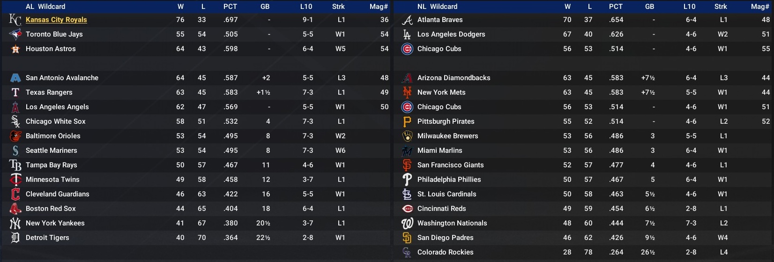Click the San Diego Padres logo
This screenshot has height=262, width=774.
407,238
